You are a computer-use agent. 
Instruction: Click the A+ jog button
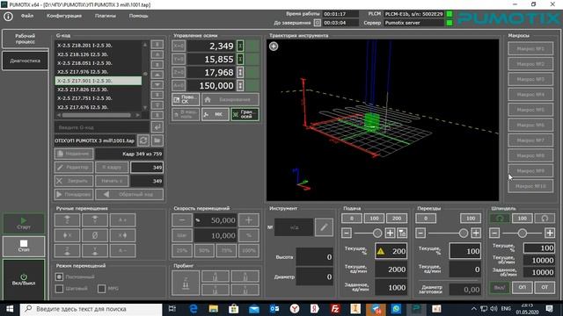122,220
